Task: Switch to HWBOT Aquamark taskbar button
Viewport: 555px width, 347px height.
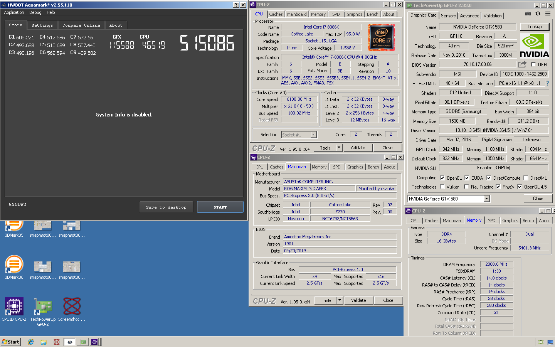Action: coord(70,342)
